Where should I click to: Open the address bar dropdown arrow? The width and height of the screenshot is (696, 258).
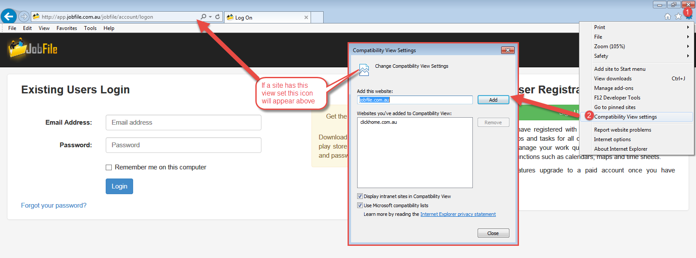(211, 17)
